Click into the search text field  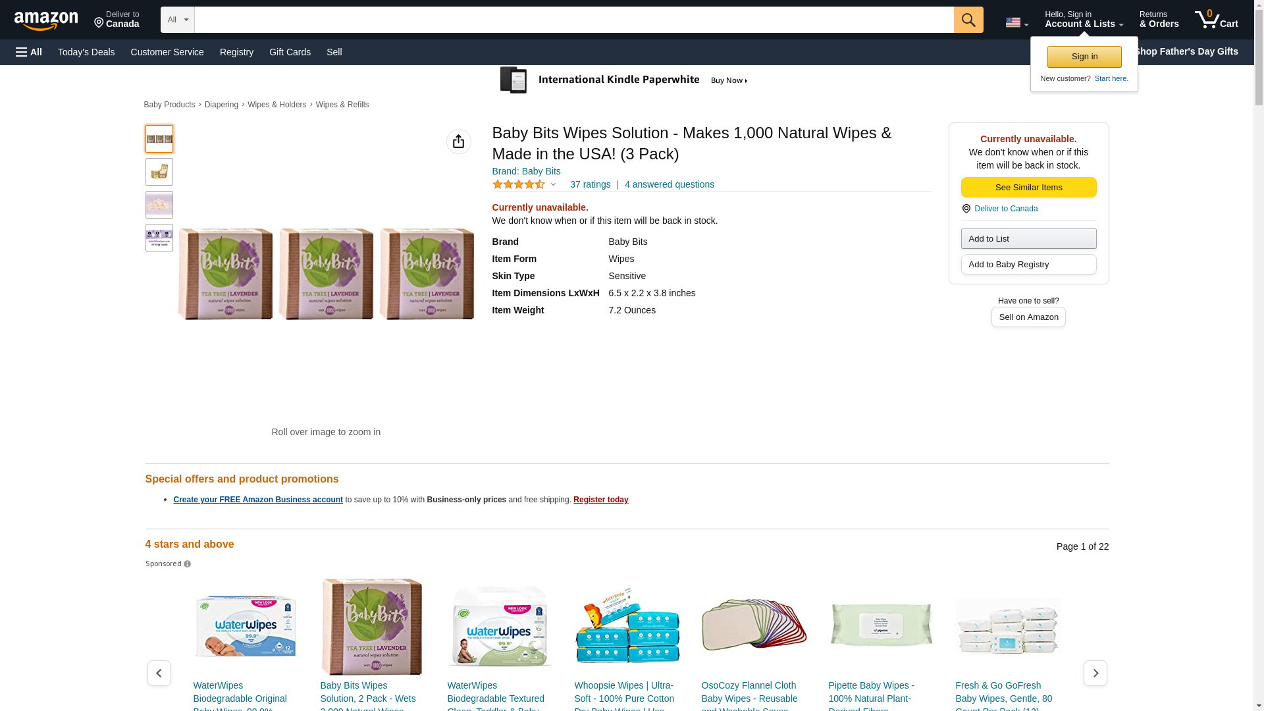pos(573,20)
